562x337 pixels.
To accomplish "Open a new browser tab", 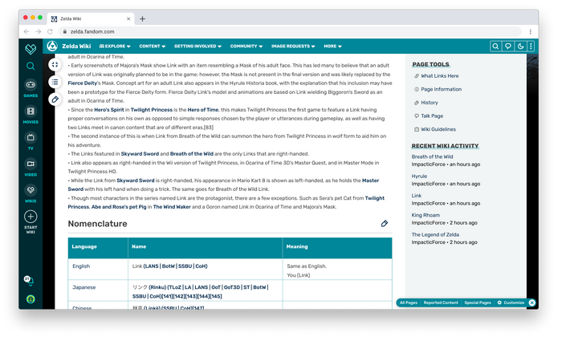I will point(142,18).
